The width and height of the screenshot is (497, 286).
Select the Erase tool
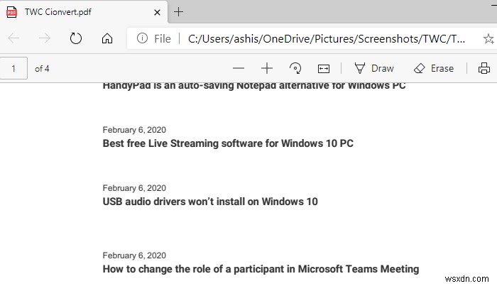433,68
